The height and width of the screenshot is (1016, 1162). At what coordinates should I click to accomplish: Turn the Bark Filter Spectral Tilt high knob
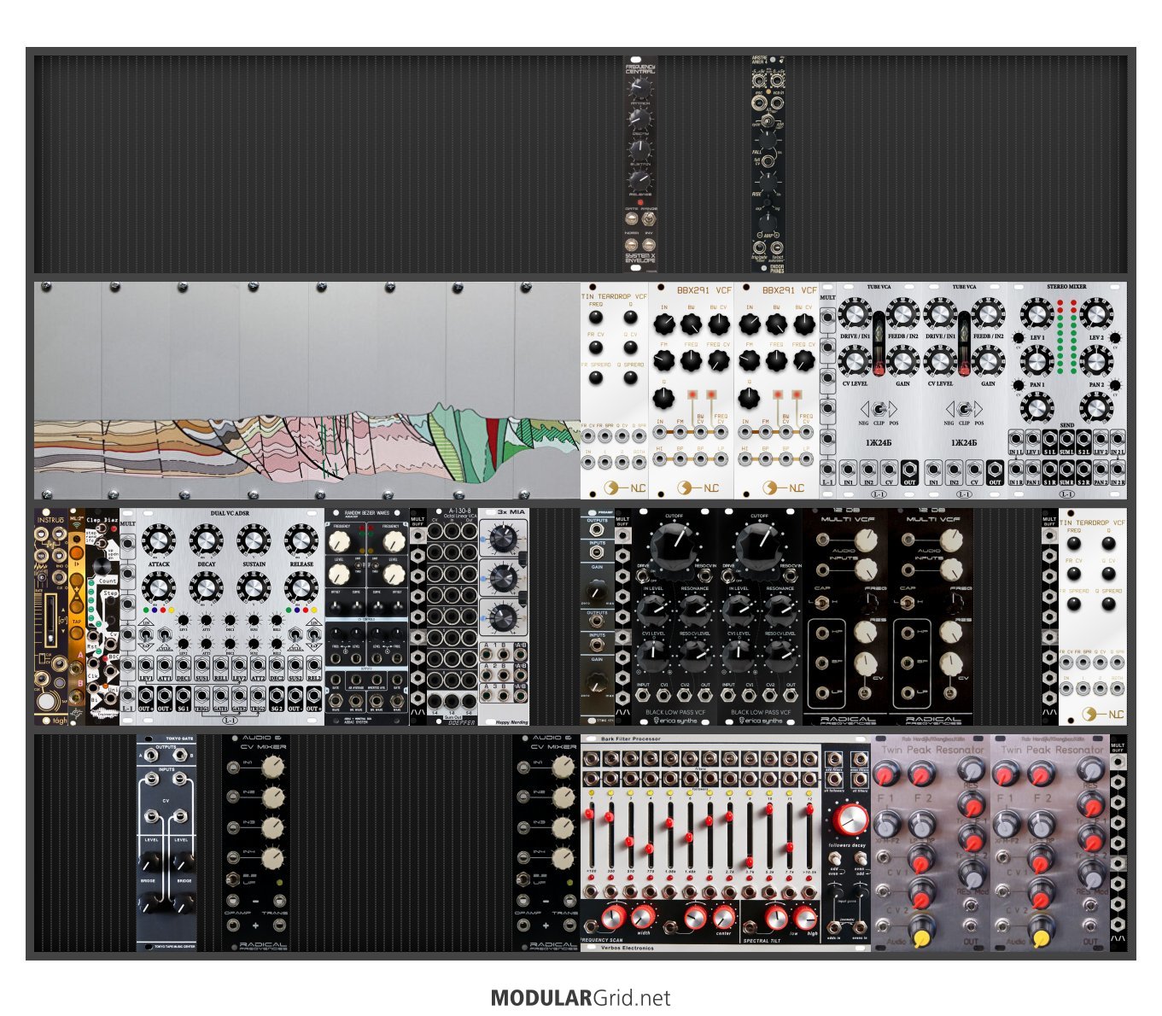tap(805, 917)
